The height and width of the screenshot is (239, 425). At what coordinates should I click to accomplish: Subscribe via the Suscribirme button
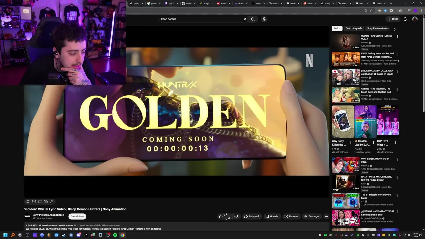[x=77, y=216]
